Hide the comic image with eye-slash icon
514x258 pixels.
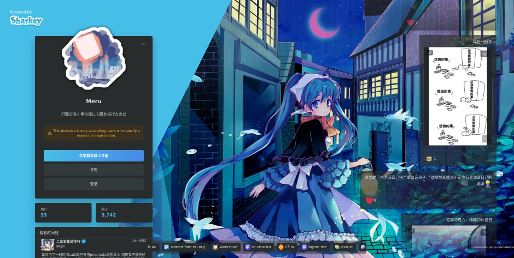(x=484, y=53)
